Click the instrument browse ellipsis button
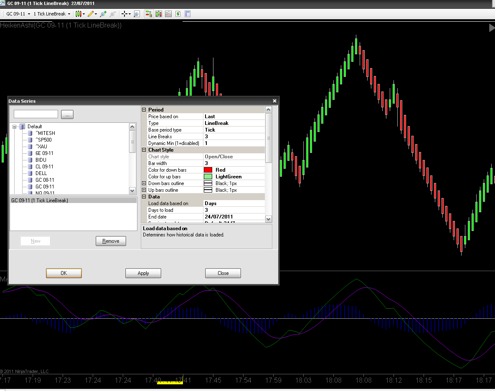Image resolution: width=495 pixels, height=391 pixels. 67,114
